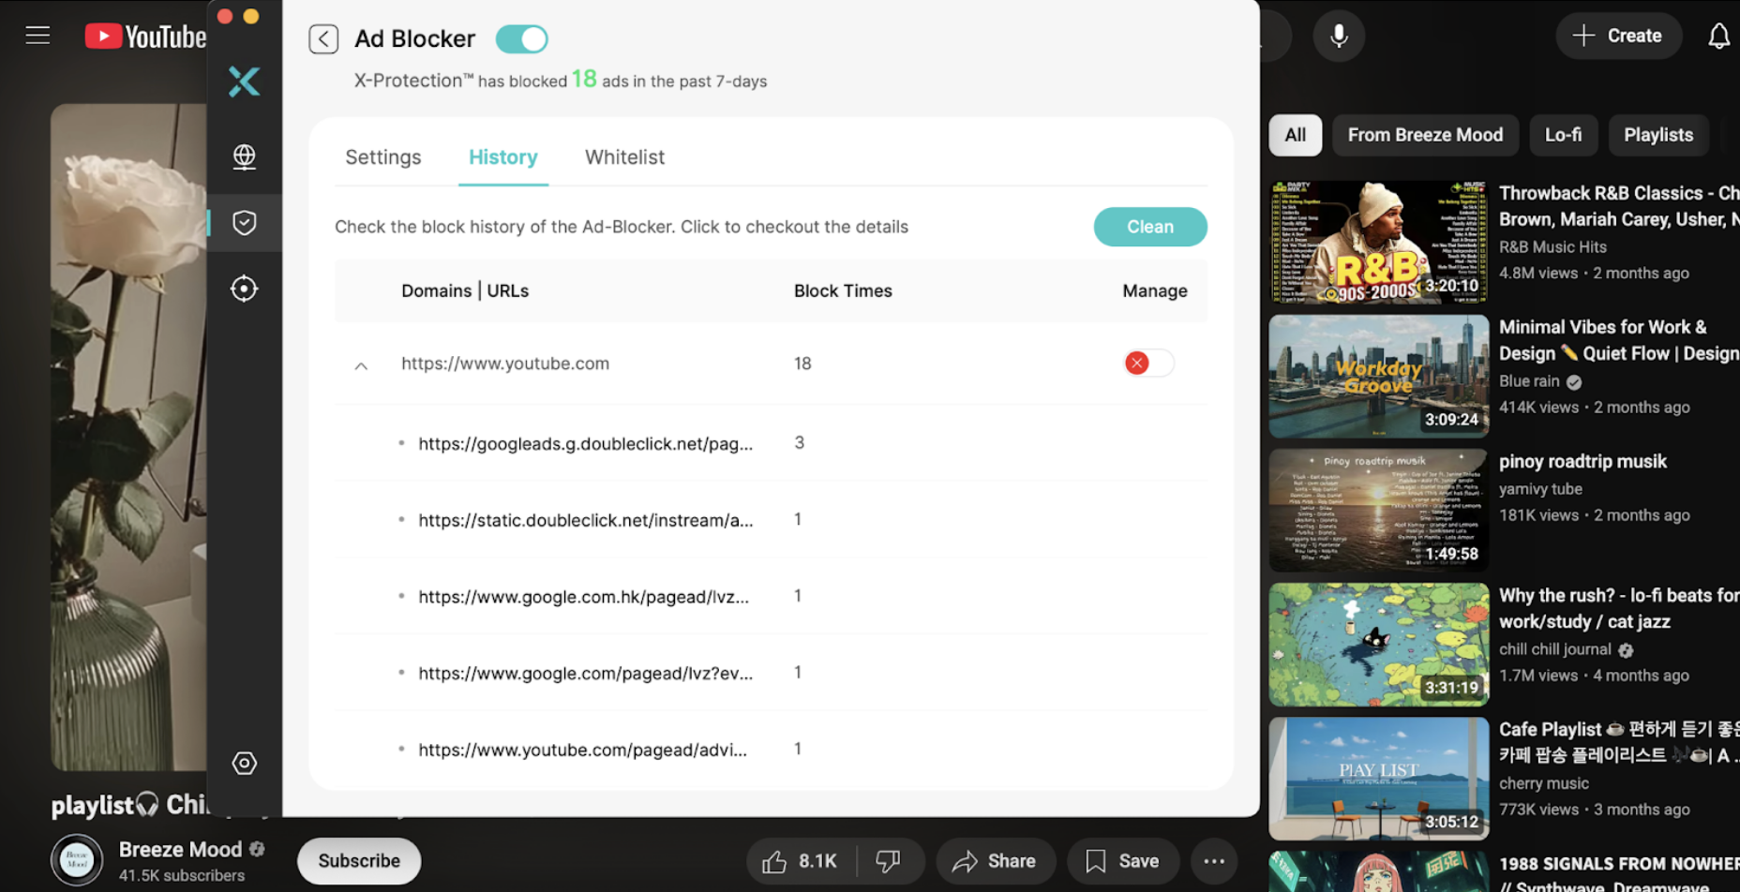The image size is (1740, 892).
Task: Open Workday Groove video thumbnail
Action: coord(1378,376)
